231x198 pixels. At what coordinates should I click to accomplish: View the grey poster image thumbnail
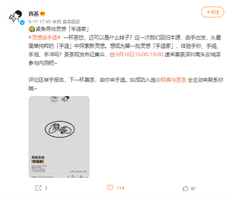pos(59,137)
